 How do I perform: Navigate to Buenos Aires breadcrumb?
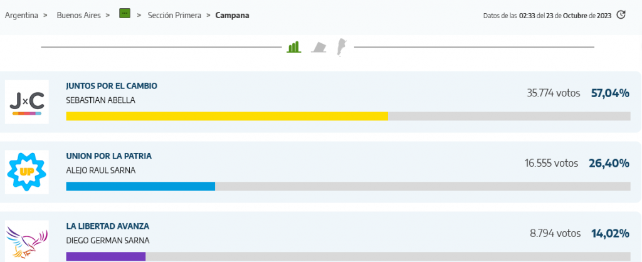(78, 16)
